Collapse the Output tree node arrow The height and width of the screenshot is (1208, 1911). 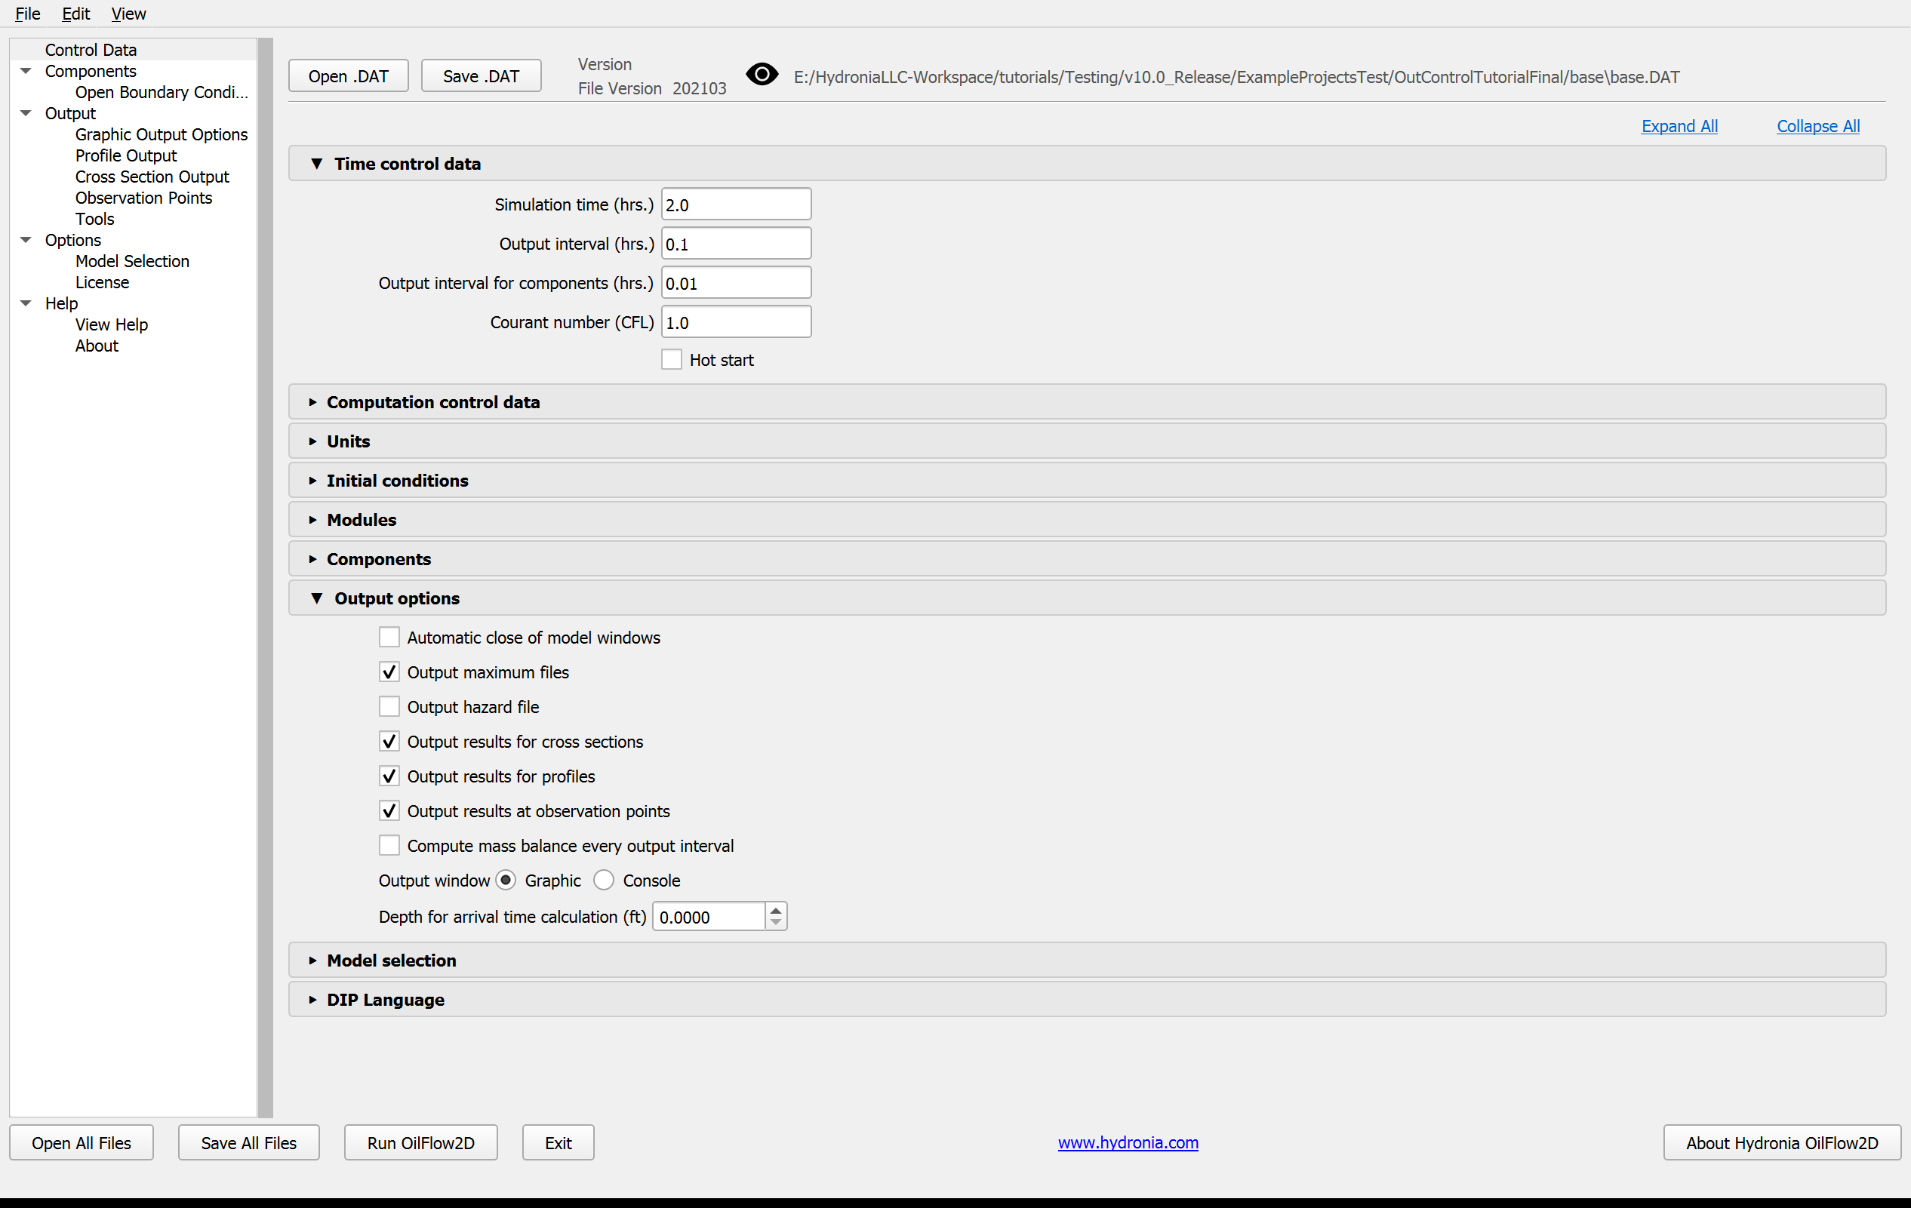[26, 112]
